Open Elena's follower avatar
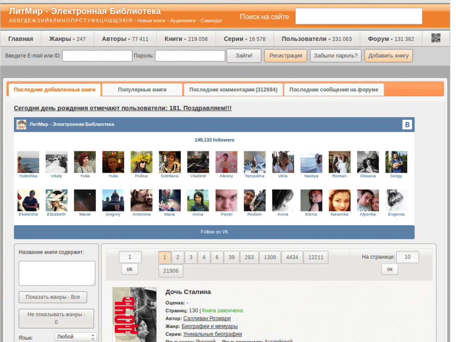Screen dimensions: 456x342 pos(311,200)
